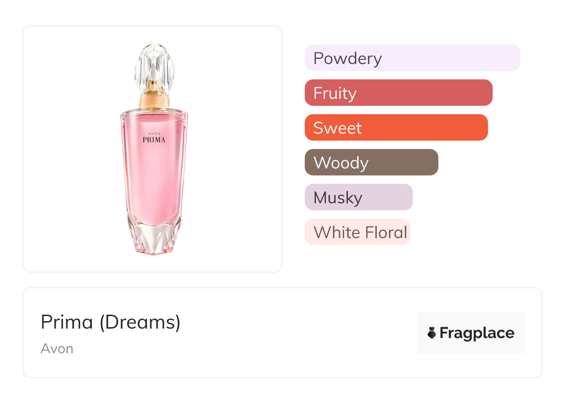Click the faceted glass base of bottle
This screenshot has height=401, width=565.
click(x=154, y=237)
